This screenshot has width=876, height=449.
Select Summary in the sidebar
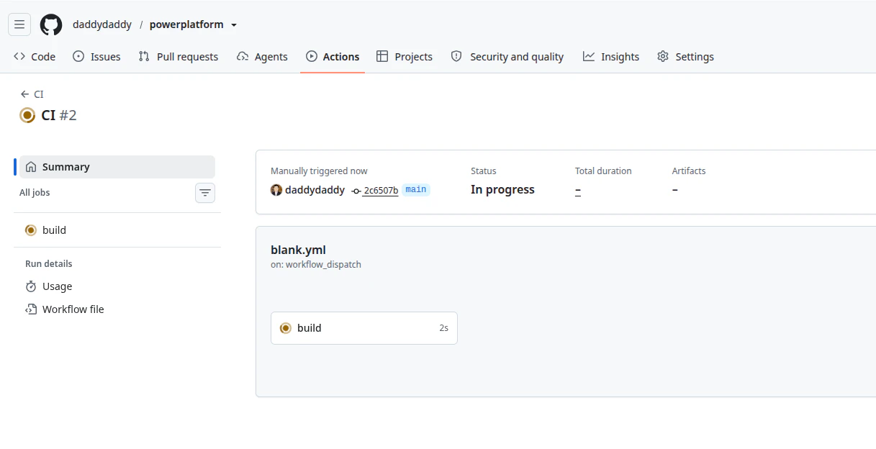[x=117, y=167]
